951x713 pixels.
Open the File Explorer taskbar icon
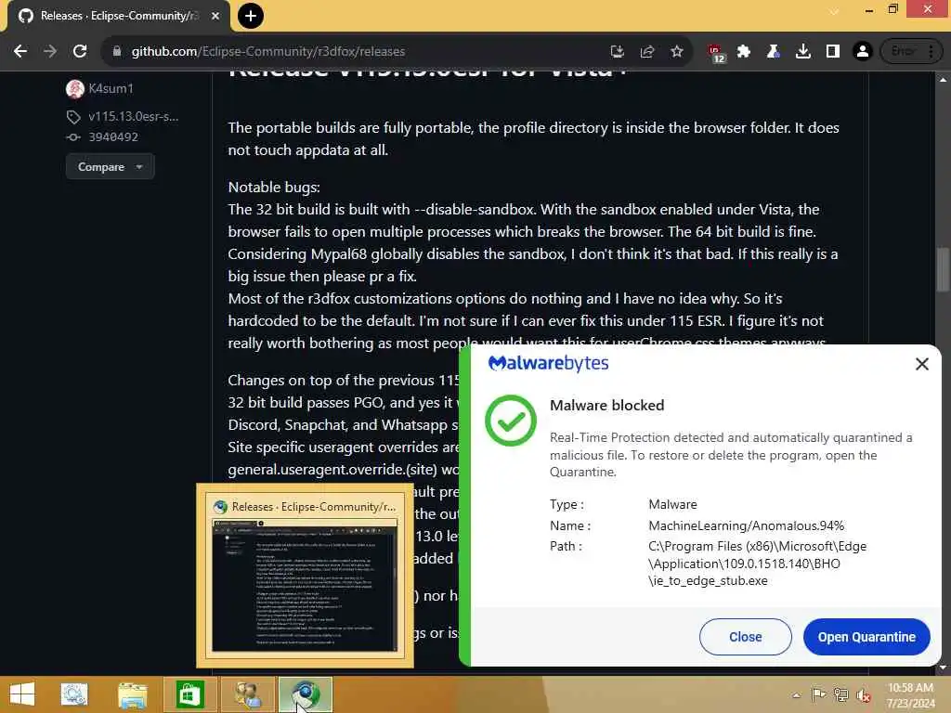click(x=132, y=694)
